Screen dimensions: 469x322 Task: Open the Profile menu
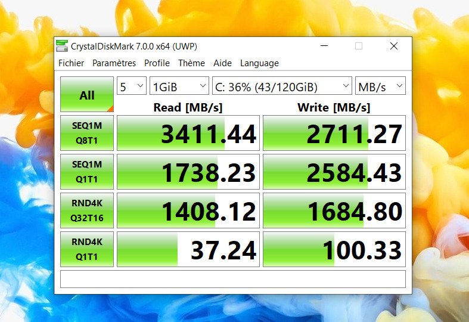(157, 63)
